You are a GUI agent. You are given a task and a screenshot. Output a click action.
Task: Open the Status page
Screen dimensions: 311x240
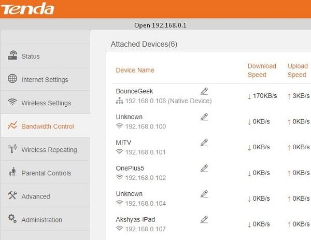[30, 56]
